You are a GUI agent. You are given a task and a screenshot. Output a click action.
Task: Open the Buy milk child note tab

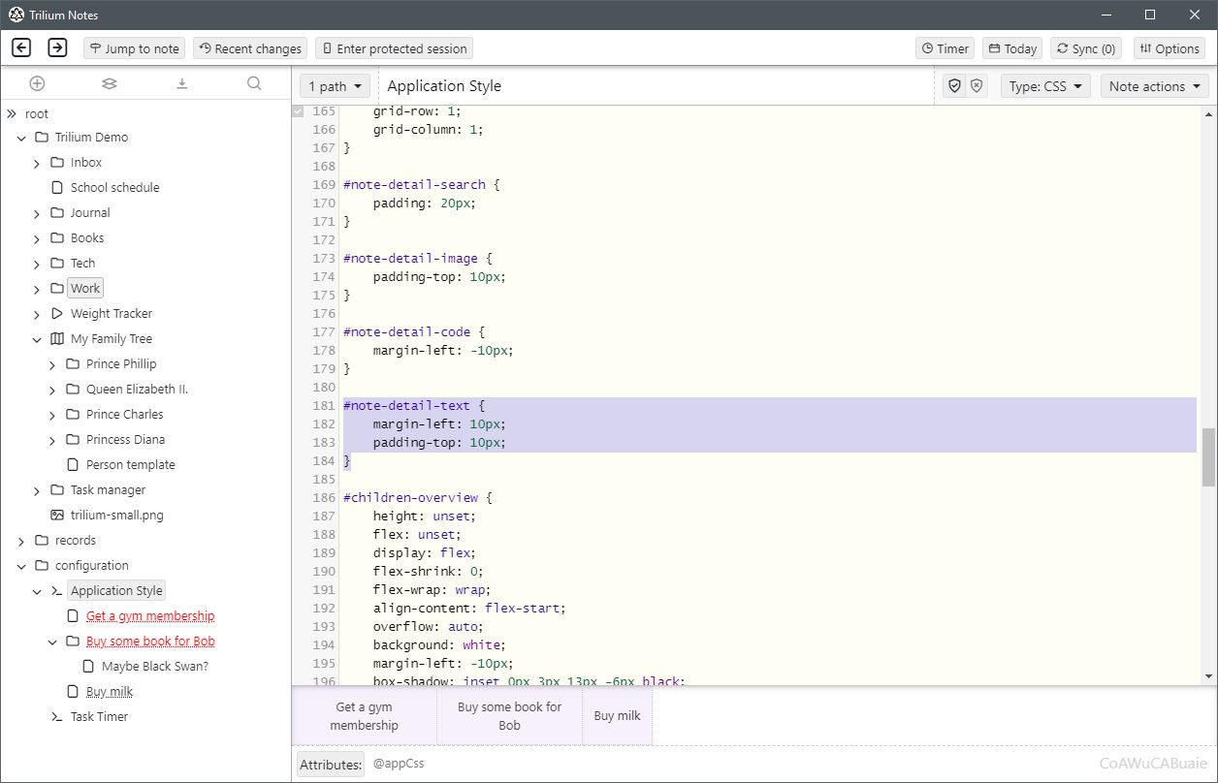(617, 716)
